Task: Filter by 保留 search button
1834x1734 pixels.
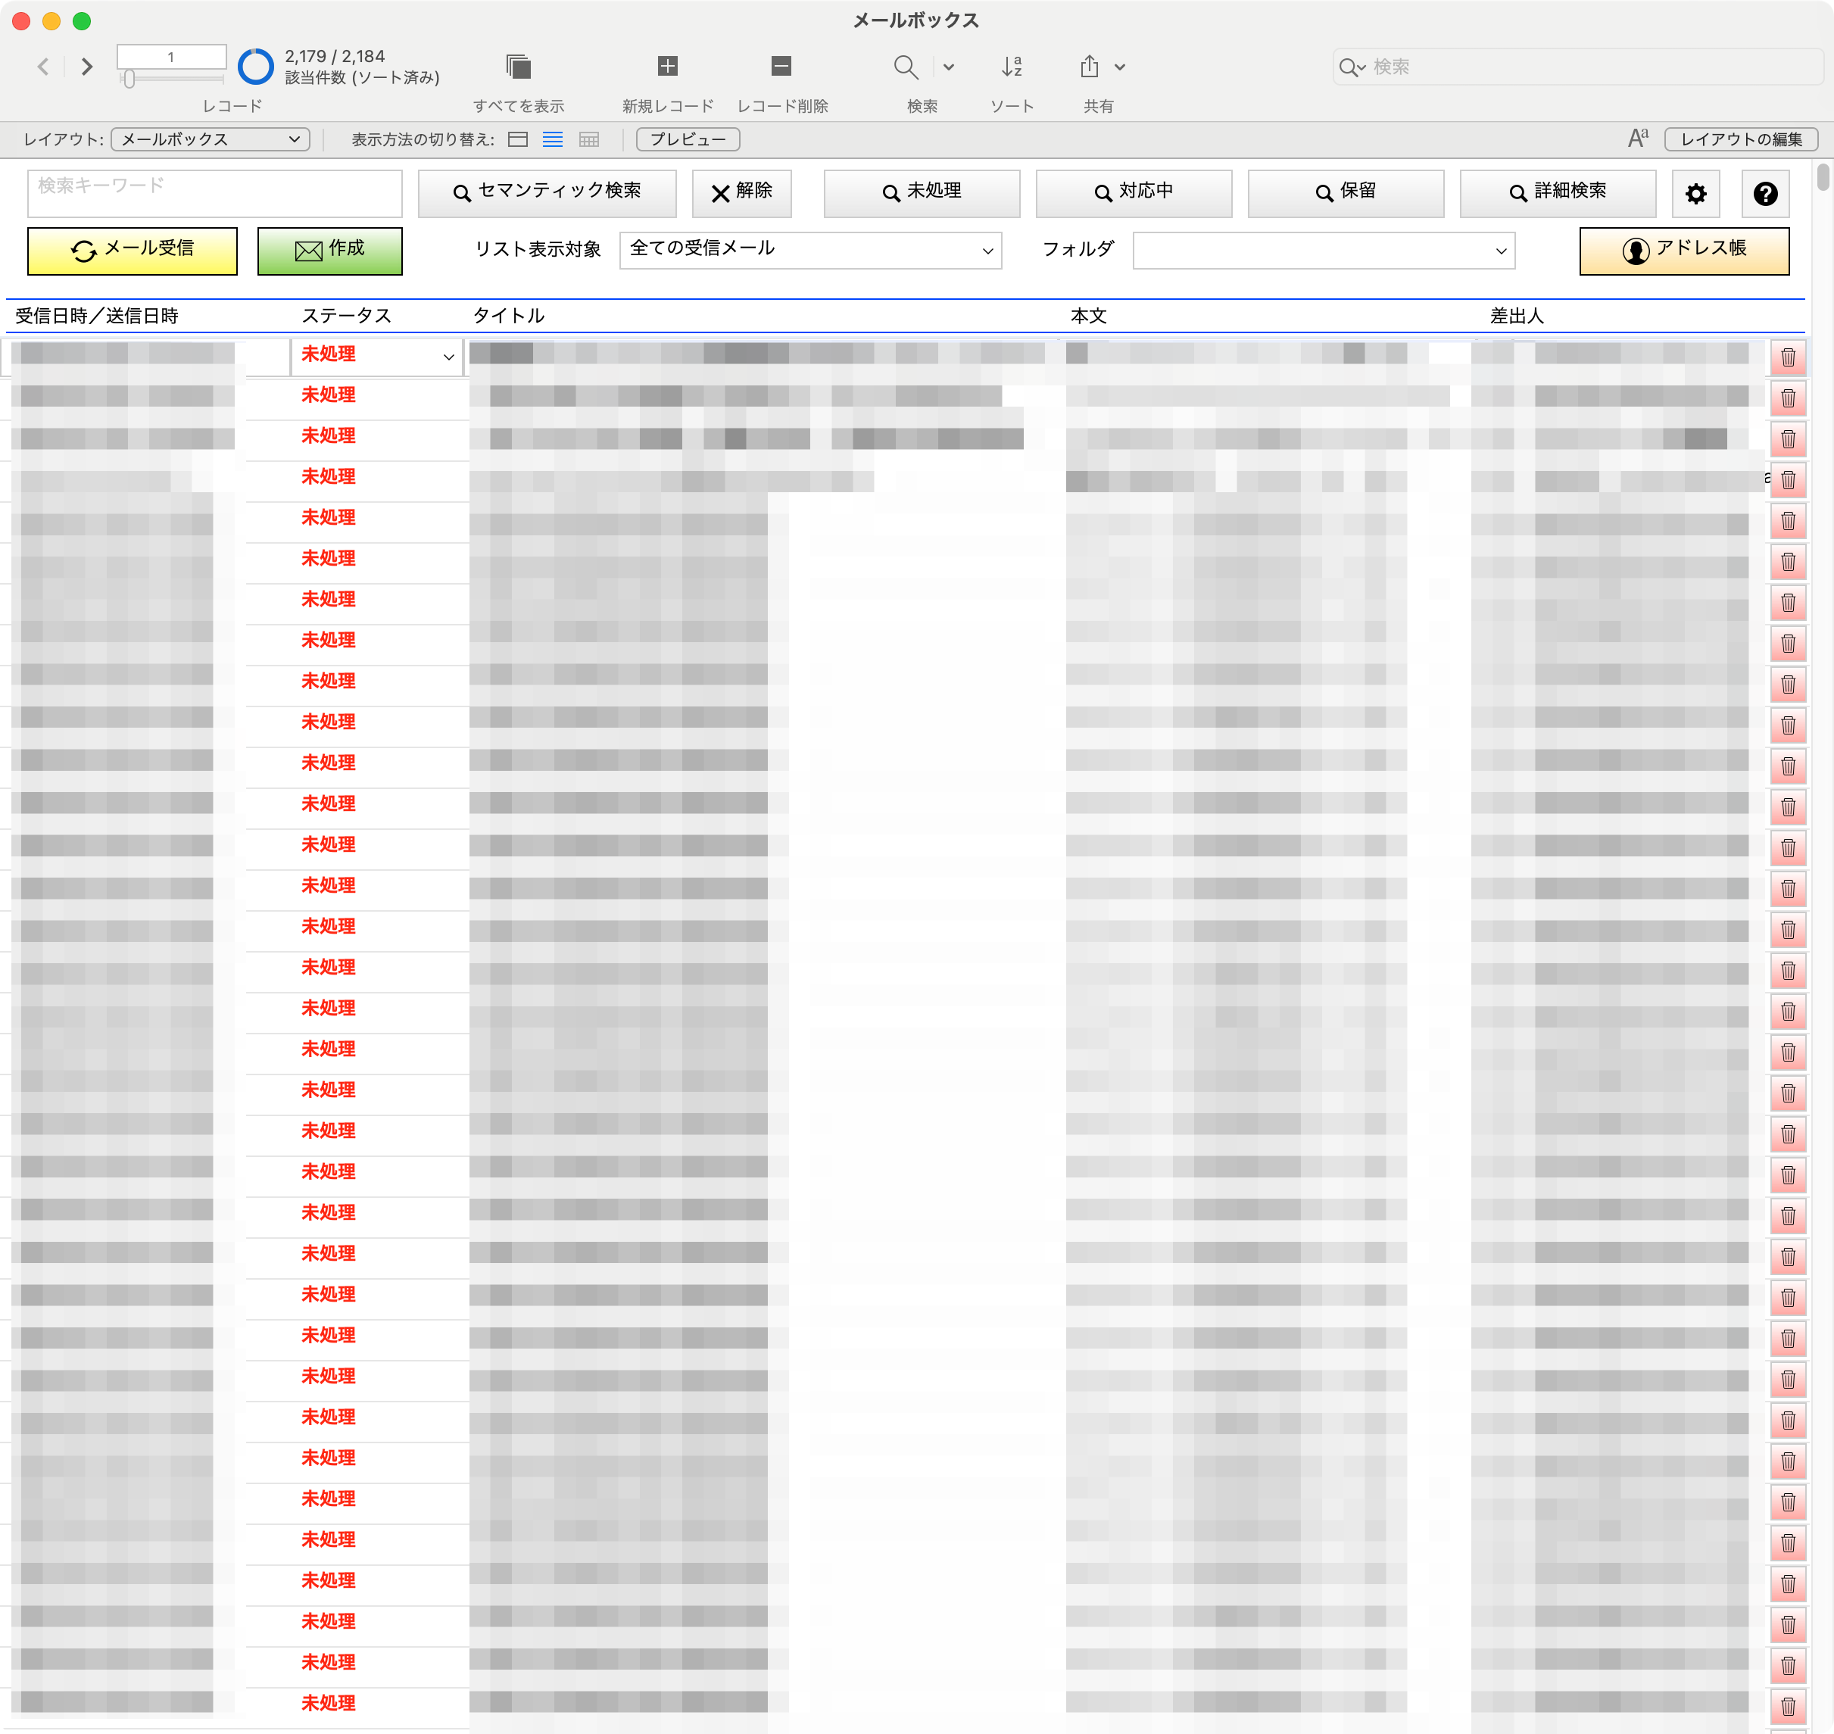Action: coord(1346,193)
